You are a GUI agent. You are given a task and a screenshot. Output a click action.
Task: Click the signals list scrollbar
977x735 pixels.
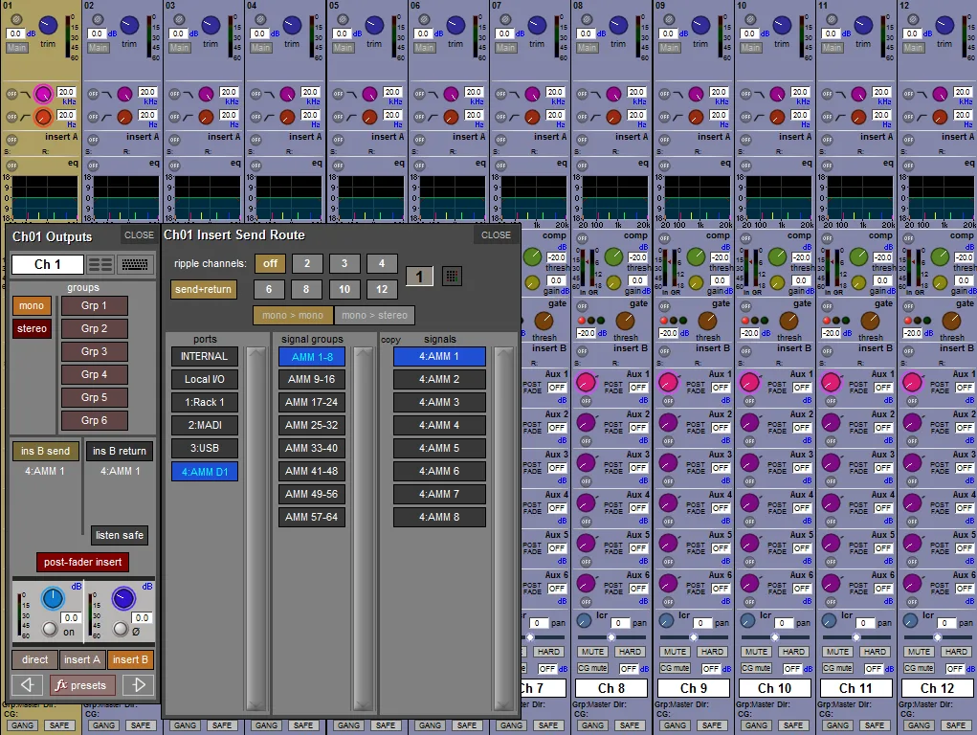[x=503, y=528]
